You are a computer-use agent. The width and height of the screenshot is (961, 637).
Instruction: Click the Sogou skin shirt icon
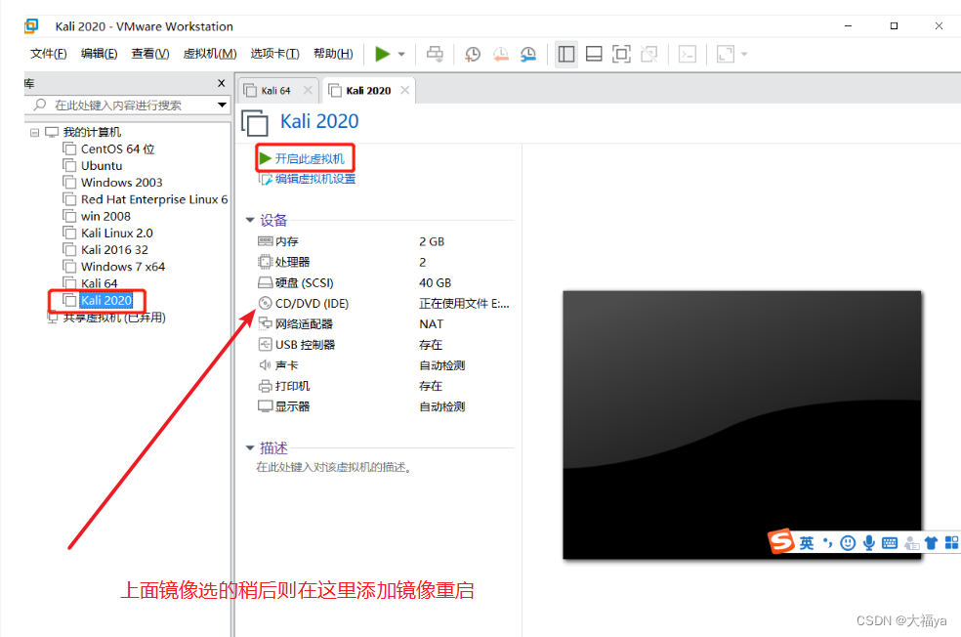931,542
